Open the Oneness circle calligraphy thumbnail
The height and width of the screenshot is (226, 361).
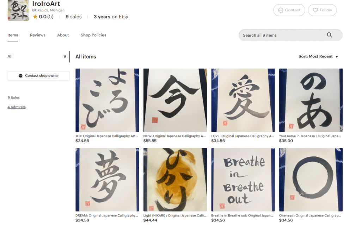tap(311, 180)
